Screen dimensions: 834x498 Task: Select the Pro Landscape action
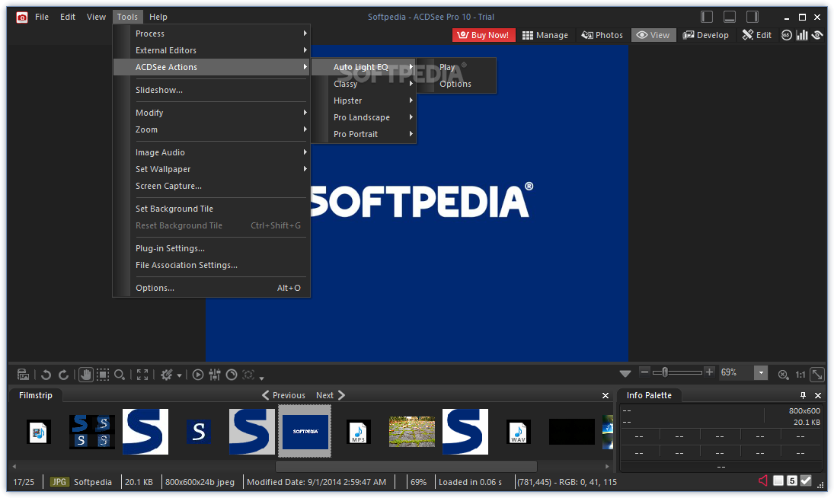coord(364,117)
